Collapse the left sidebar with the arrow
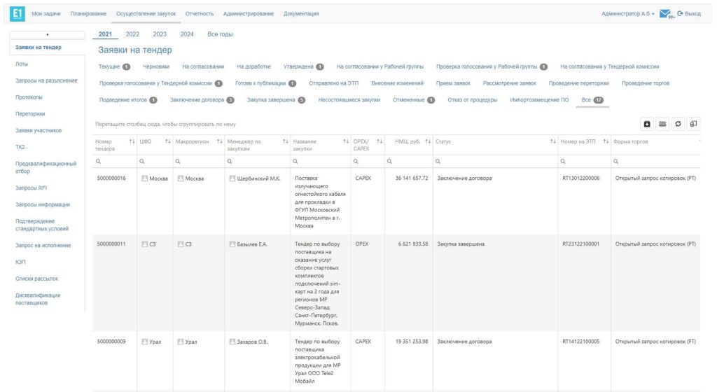This screenshot has height=392, width=717. (x=47, y=34)
